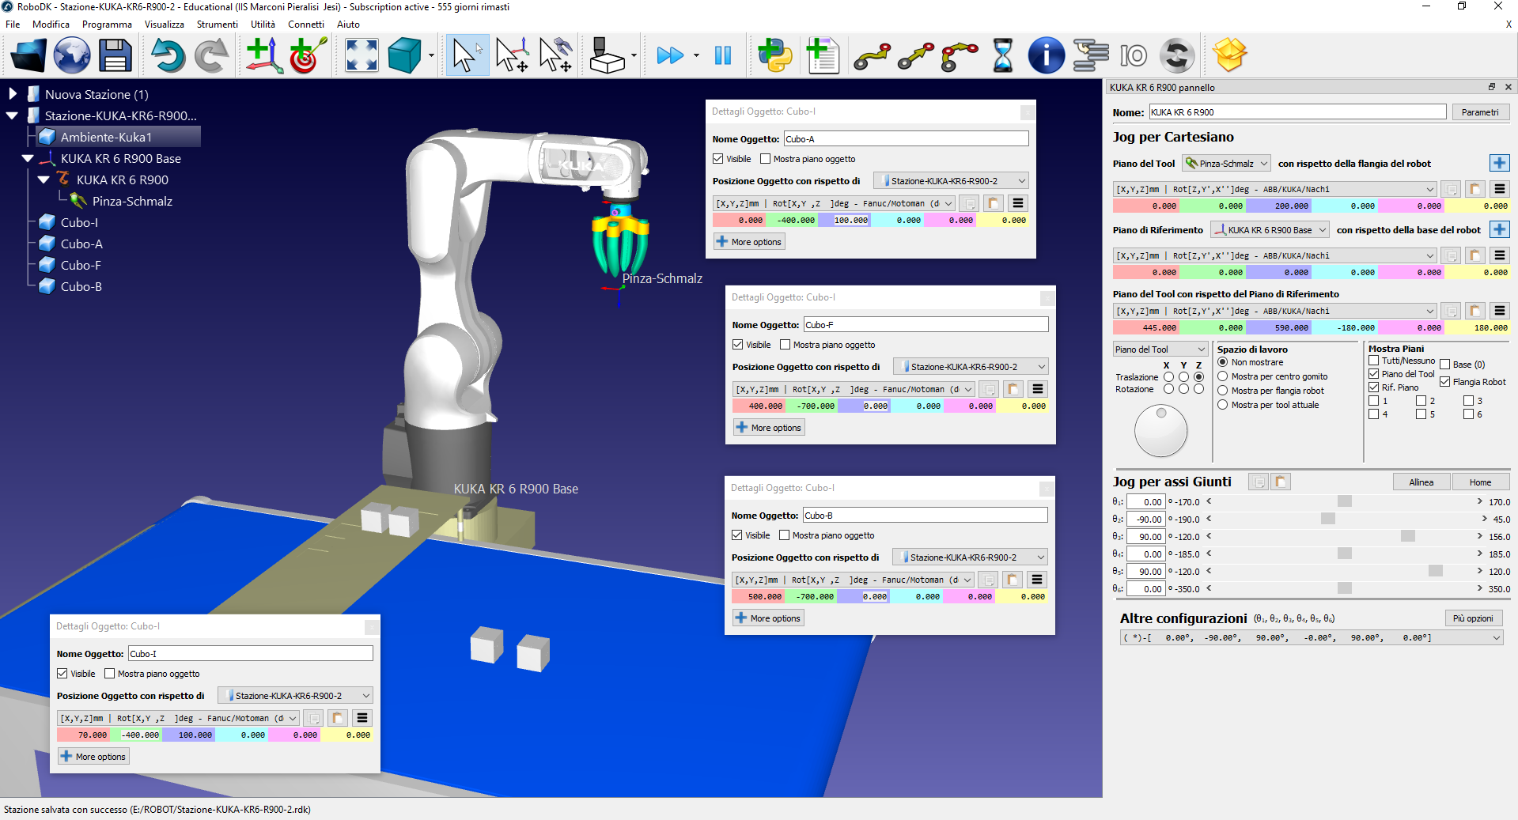The height and width of the screenshot is (820, 1518).
Task: Open Cubo-A reference station dropdown
Action: click(950, 181)
